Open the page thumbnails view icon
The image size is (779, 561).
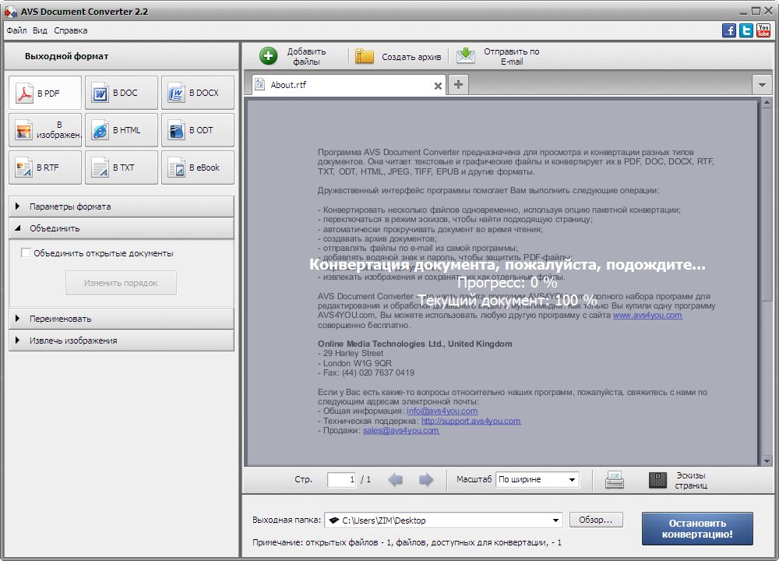tap(658, 480)
